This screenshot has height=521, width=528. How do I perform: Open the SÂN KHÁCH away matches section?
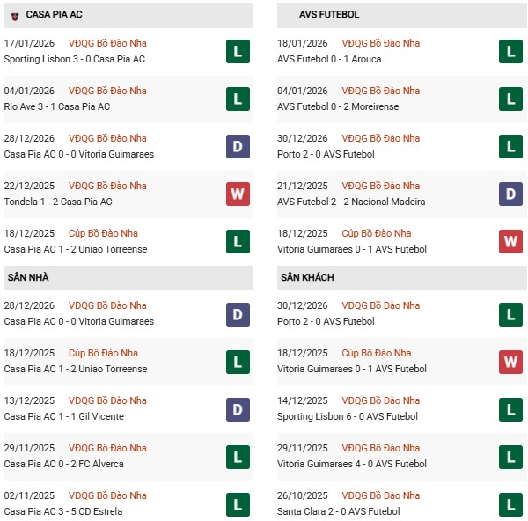click(x=307, y=277)
